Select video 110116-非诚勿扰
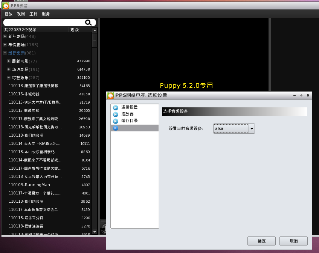319x253 pixels. click(24, 94)
